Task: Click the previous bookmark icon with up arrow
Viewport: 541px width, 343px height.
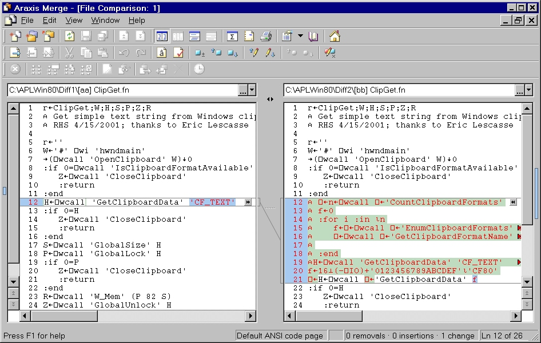Action: point(216,53)
